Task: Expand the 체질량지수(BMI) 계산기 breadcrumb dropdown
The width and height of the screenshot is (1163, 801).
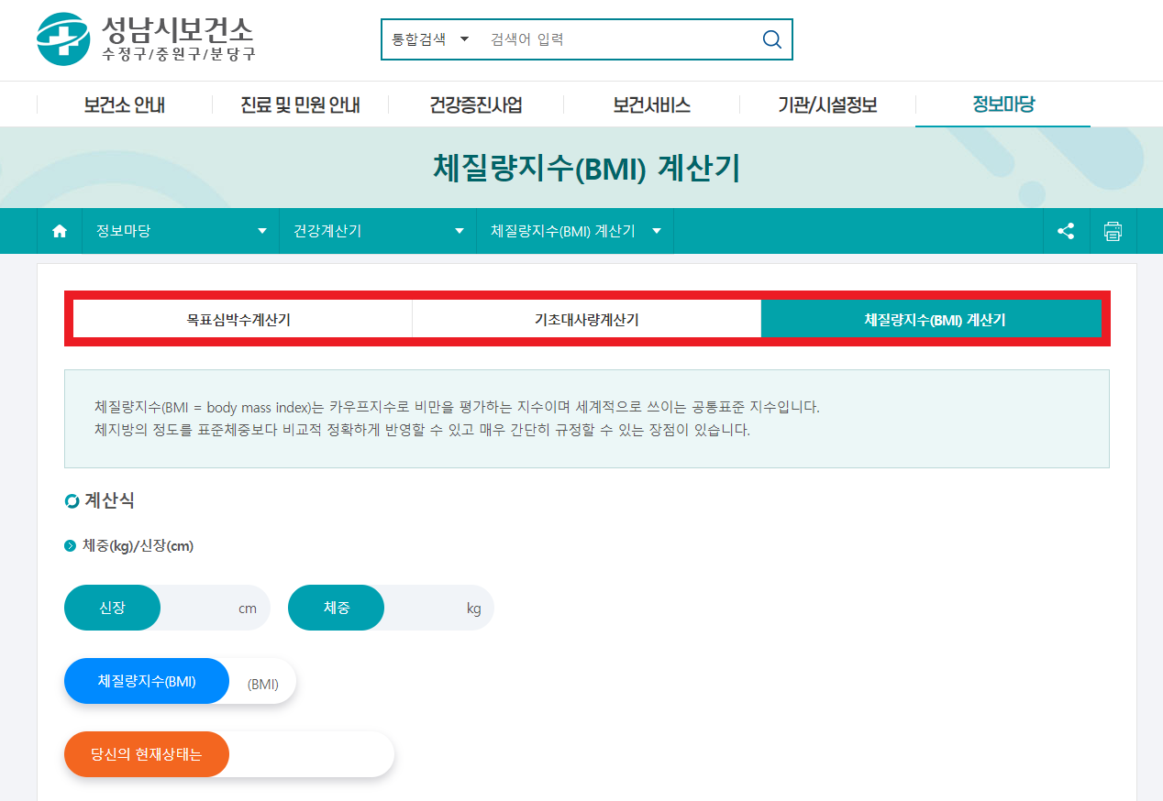Action: [x=657, y=231]
